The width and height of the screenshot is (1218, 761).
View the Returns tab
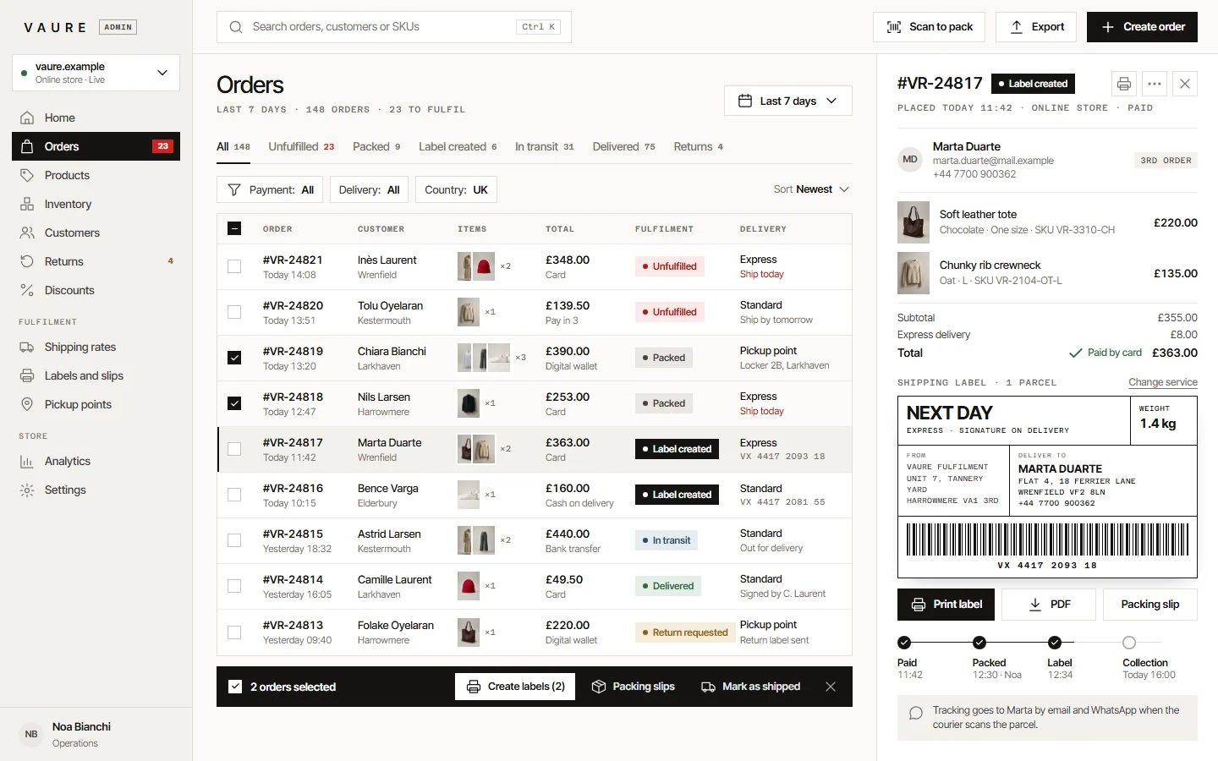click(699, 146)
